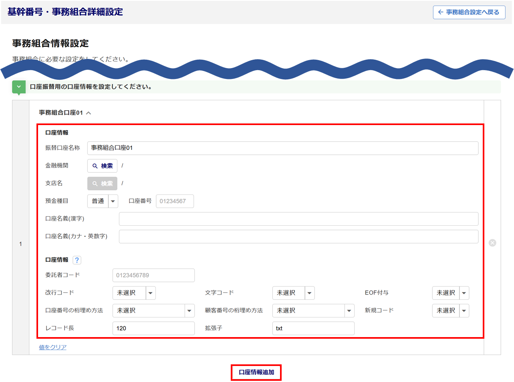
Task: Focus the 振替口座名称 input field
Action: (x=282, y=148)
